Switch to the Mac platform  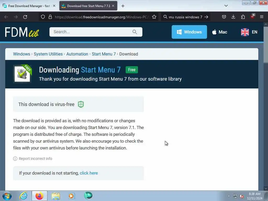220,32
